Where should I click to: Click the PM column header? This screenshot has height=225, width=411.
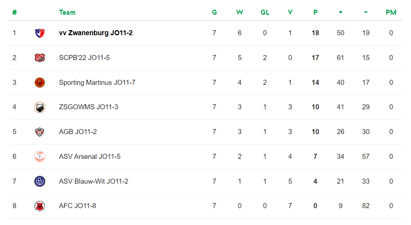391,13
